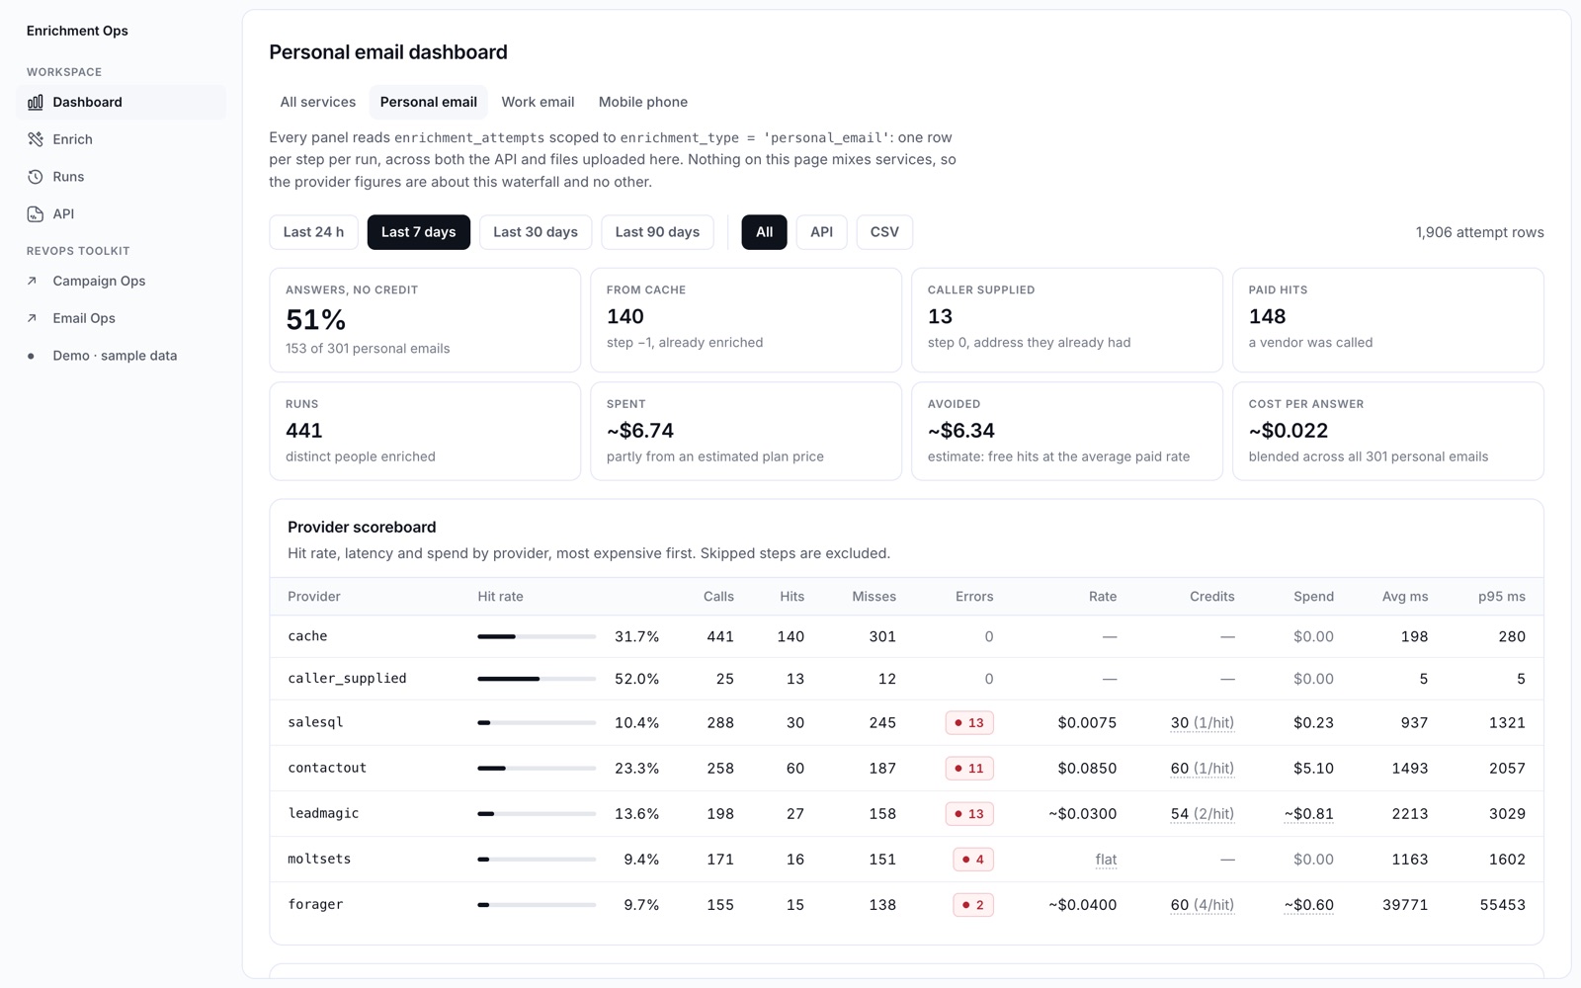Click the Dashboard bar-chart icon in the sidebar

pos(36,102)
